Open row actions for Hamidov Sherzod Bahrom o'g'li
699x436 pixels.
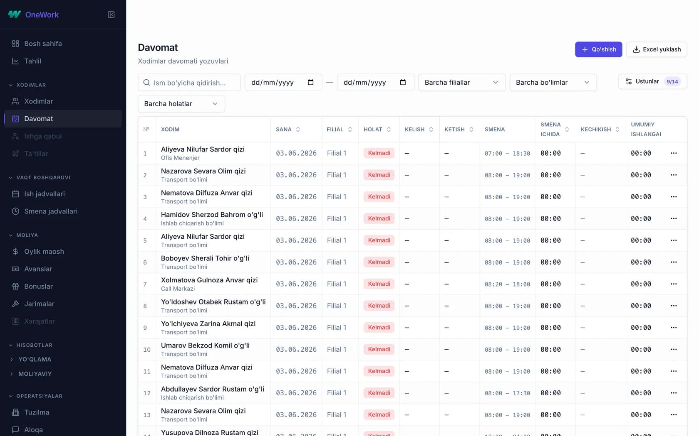(x=674, y=218)
